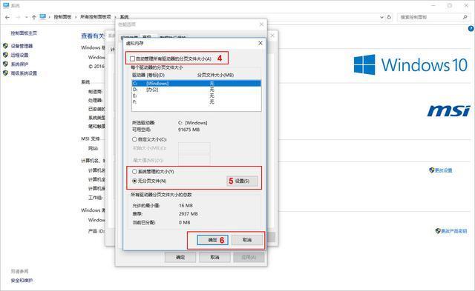The height and width of the screenshot is (291, 475).
Task: Choose the 自定义大小 radio button
Action: pyautogui.click(x=134, y=139)
